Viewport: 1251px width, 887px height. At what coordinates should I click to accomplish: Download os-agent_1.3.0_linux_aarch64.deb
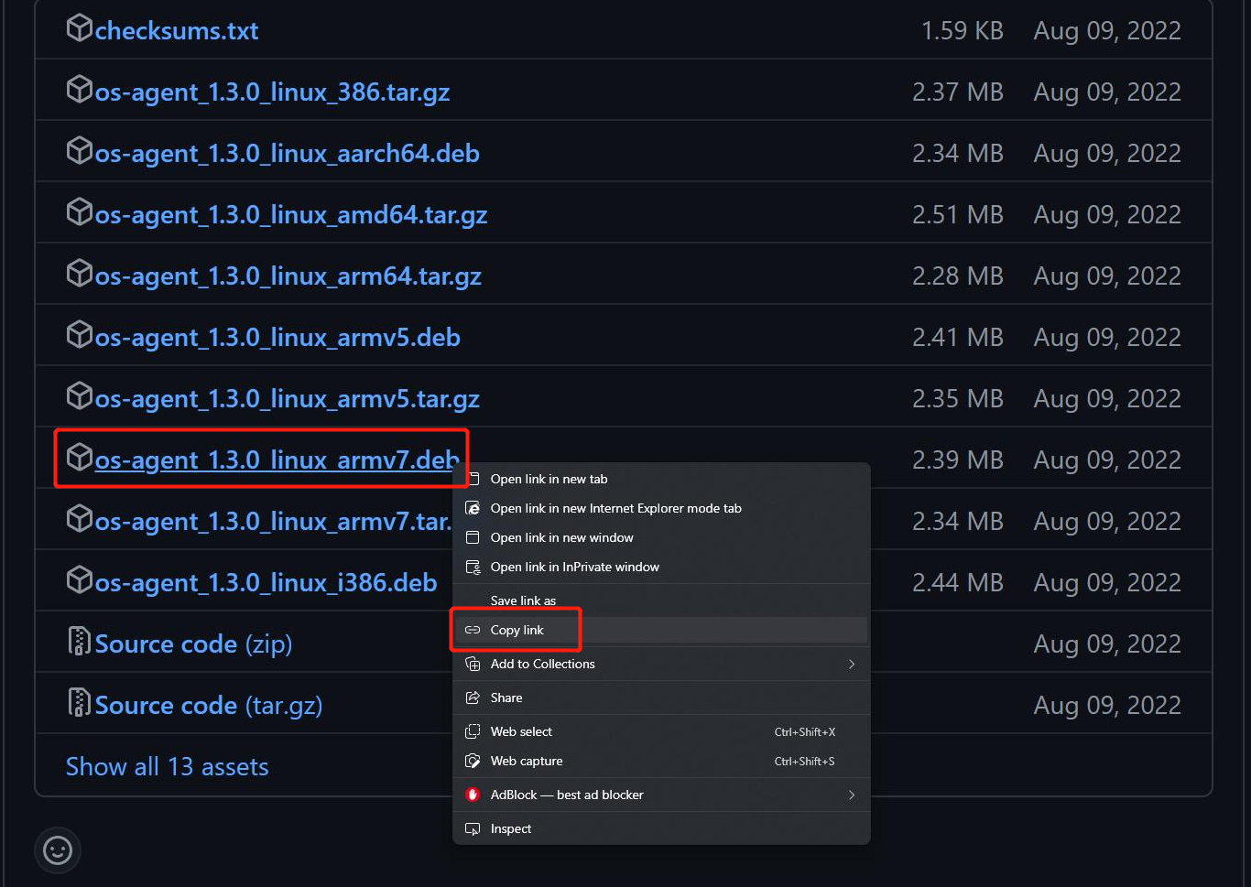tap(287, 153)
